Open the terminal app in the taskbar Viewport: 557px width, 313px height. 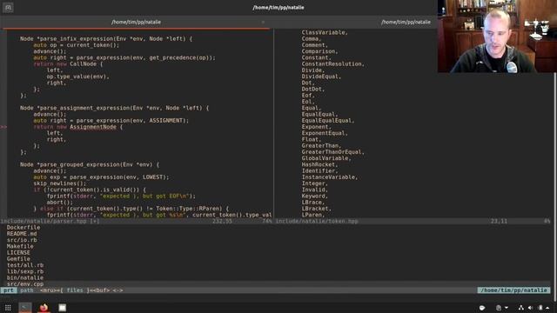(25, 308)
